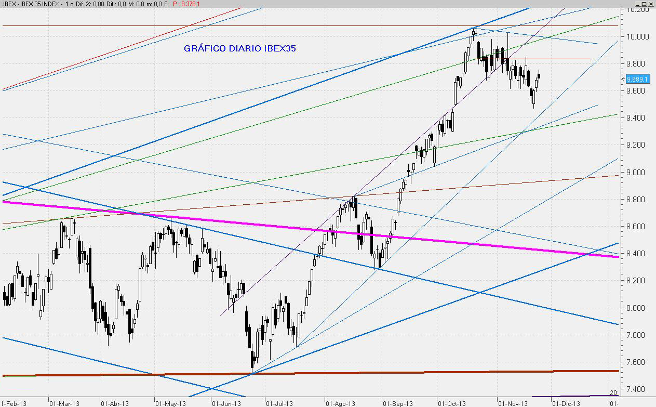Select the thick brown horizontal support line
The image size is (656, 407).
364,373
